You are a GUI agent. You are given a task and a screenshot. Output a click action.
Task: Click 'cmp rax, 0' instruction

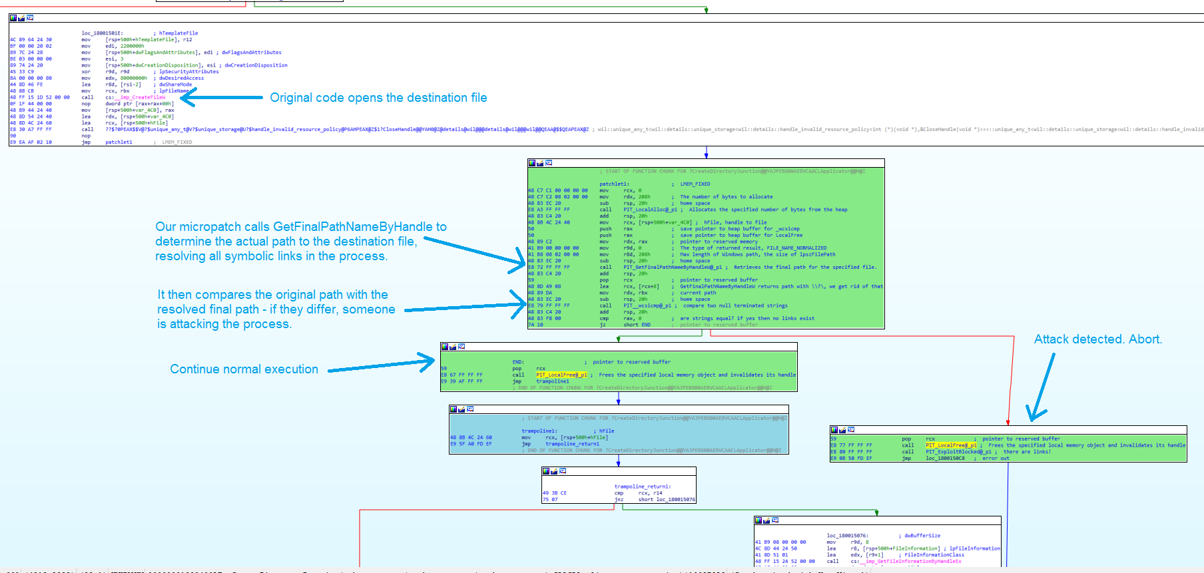pyautogui.click(x=621, y=319)
